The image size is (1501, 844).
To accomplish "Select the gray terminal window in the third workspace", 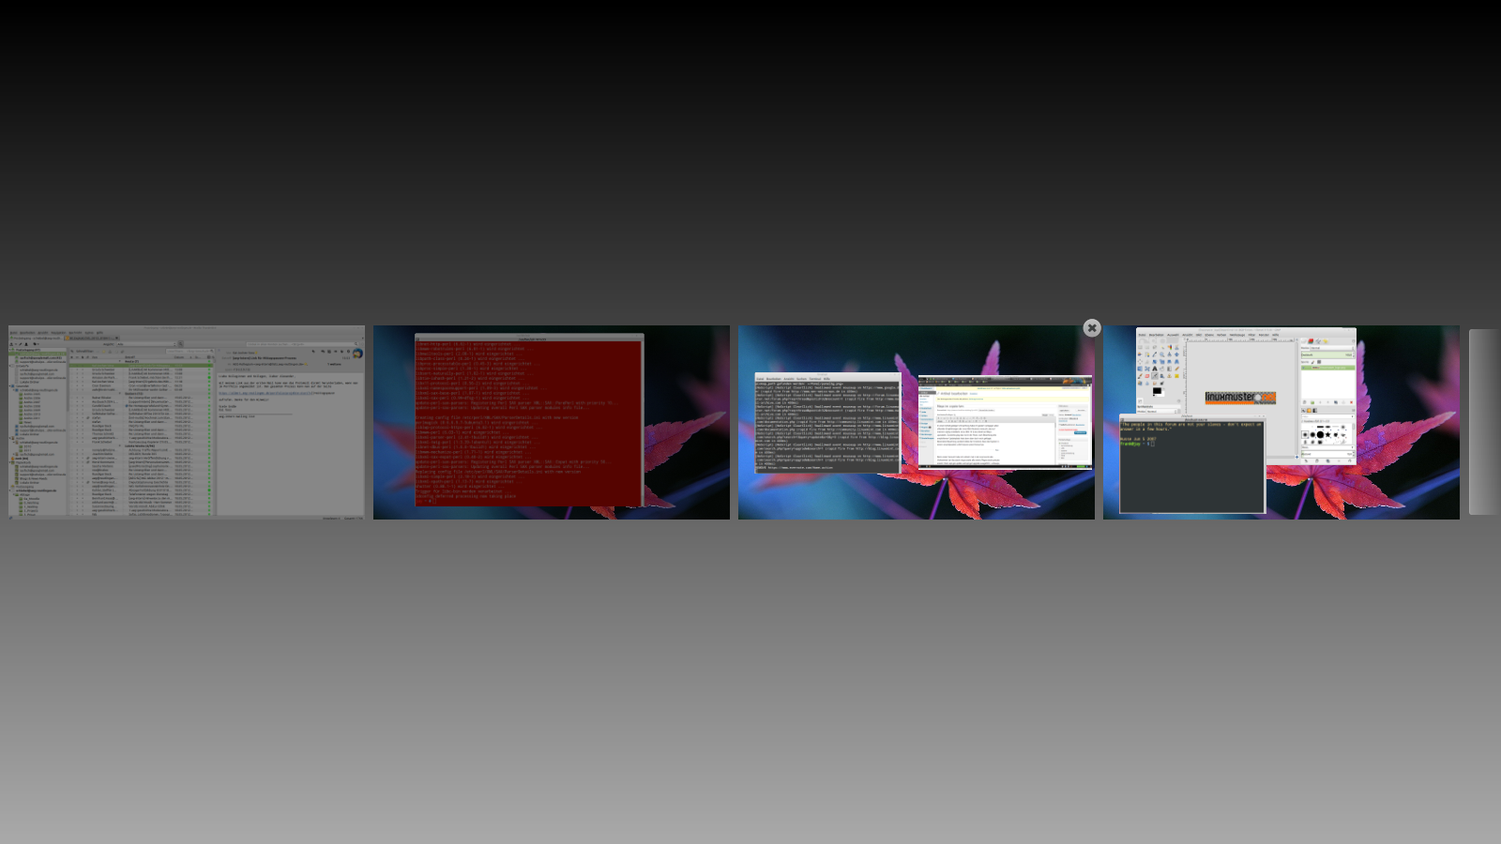I will [827, 422].
